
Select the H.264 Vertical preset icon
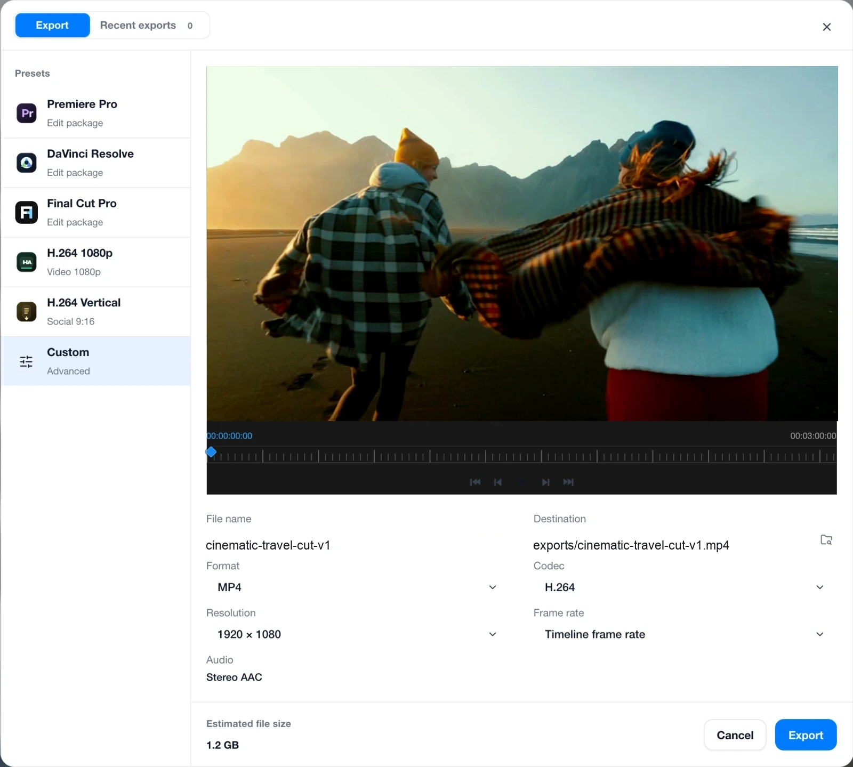pos(26,311)
